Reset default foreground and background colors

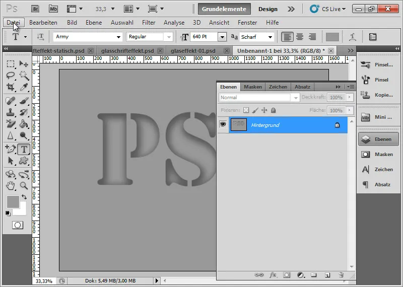tap(8, 213)
